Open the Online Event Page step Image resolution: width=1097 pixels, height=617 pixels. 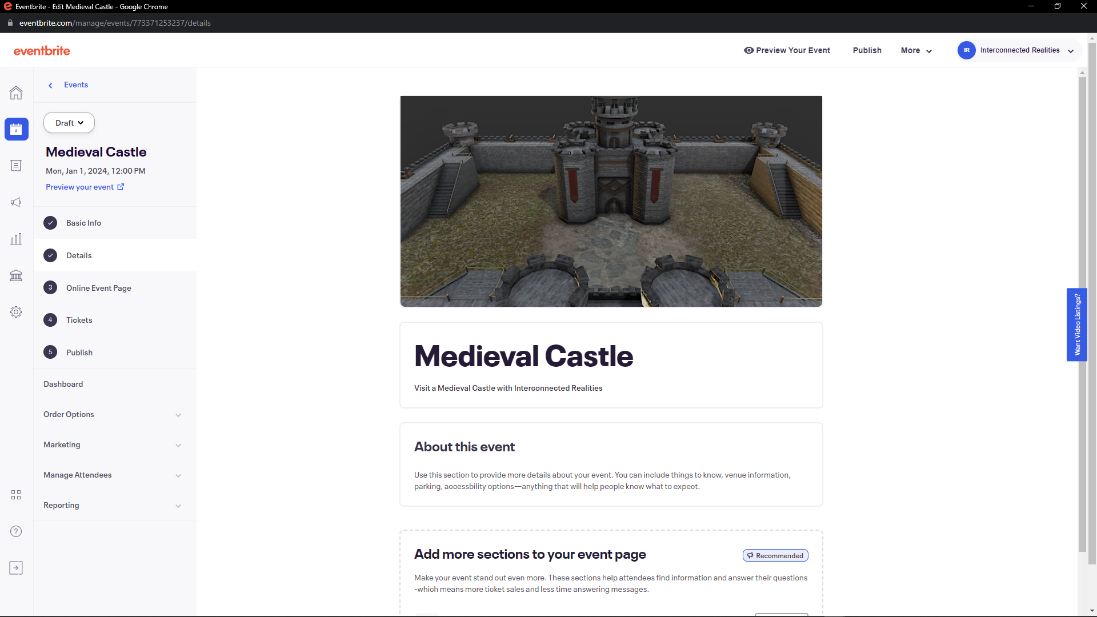click(98, 288)
